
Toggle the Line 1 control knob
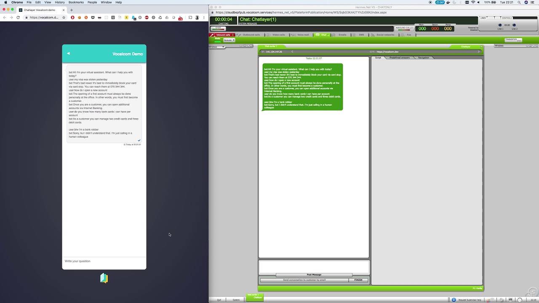point(500,25)
